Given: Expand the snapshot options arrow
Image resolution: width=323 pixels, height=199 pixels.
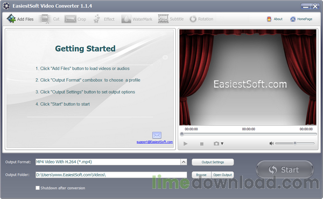Looking at the screenshot, I should 222,144.
